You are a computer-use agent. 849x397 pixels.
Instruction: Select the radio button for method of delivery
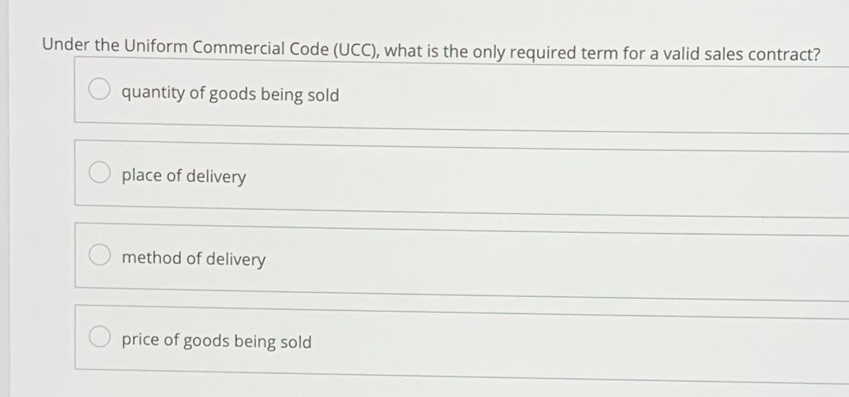[x=99, y=254]
